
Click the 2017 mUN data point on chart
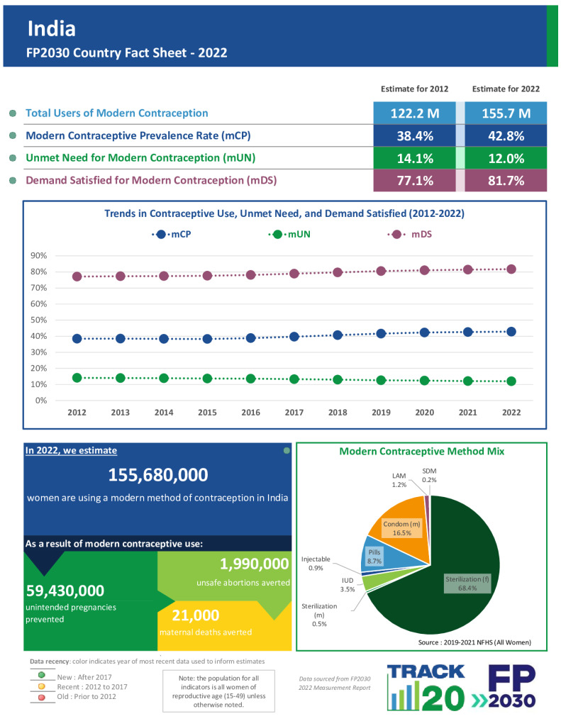point(294,379)
